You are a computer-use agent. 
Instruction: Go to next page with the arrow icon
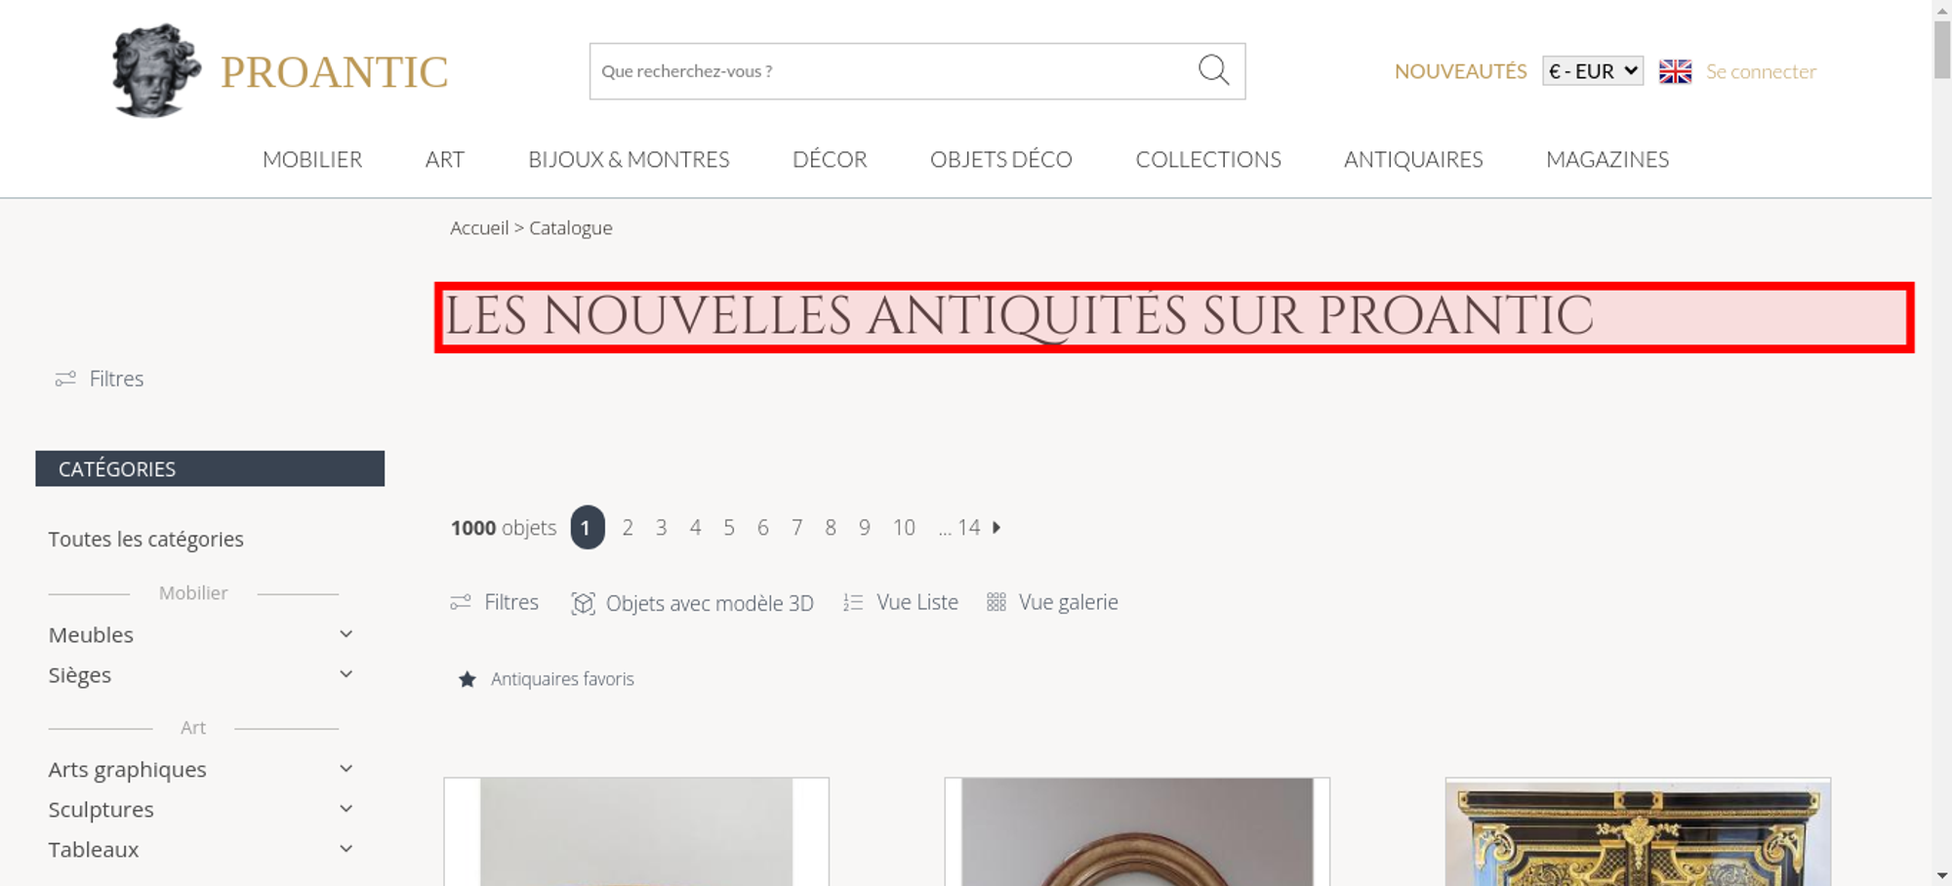pyautogui.click(x=996, y=527)
